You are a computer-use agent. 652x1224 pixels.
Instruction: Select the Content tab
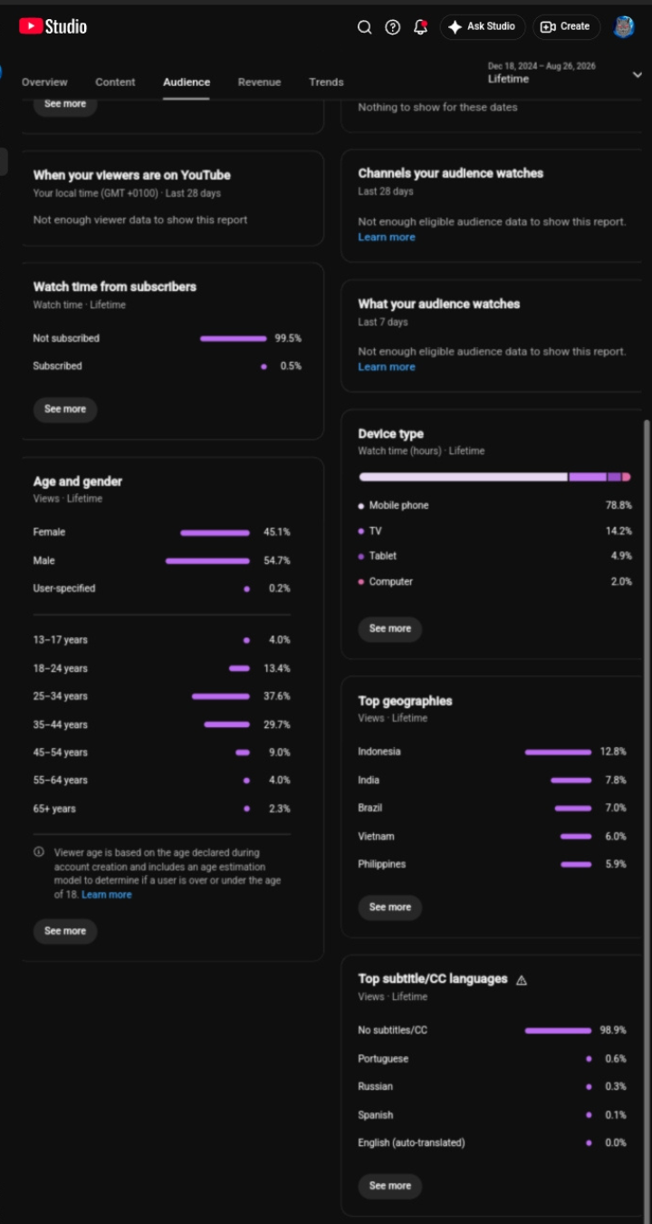pos(115,82)
